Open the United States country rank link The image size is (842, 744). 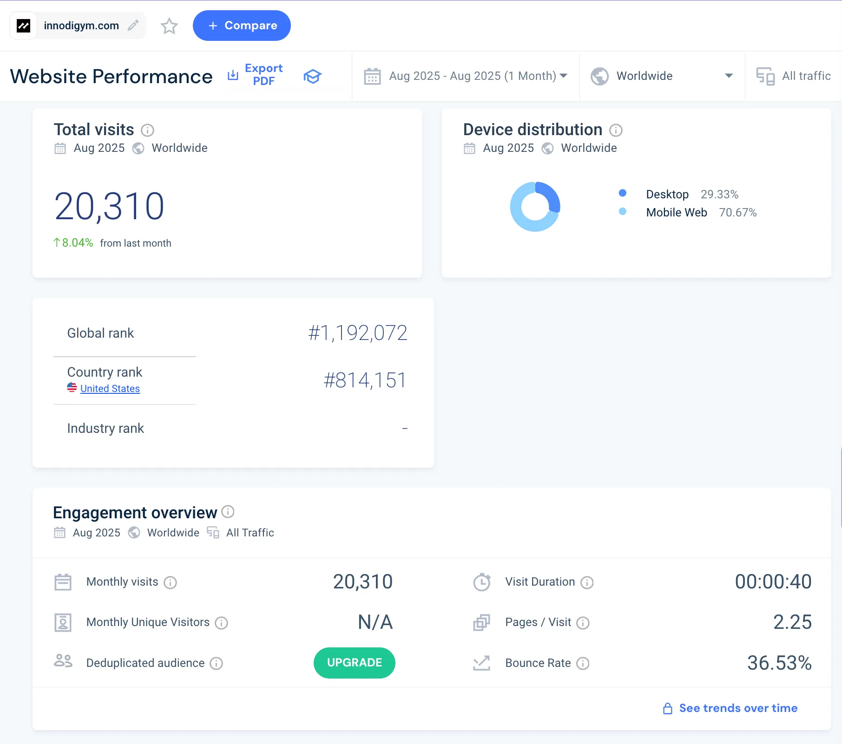[110, 389]
